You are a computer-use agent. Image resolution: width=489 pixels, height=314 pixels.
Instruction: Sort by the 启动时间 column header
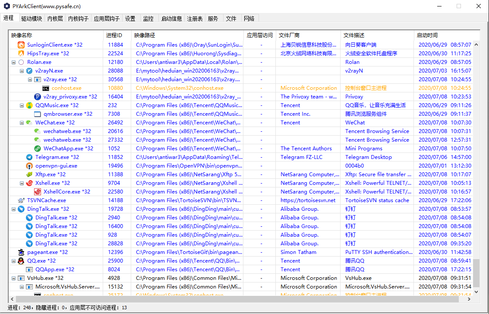[447, 35]
